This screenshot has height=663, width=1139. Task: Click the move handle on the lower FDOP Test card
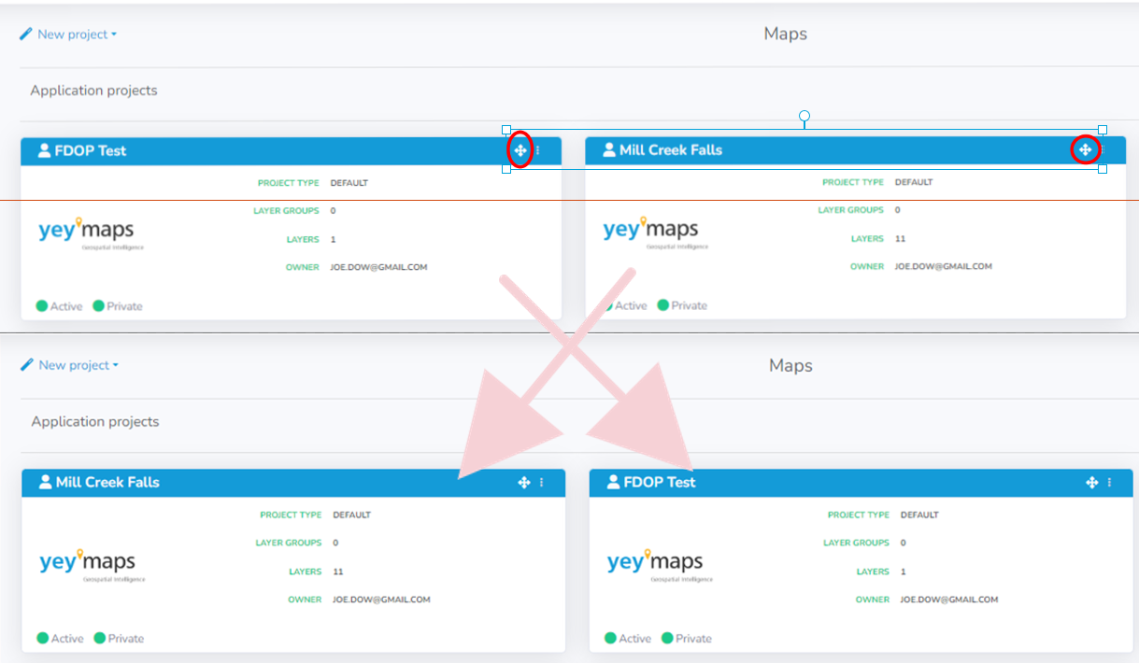click(x=1090, y=482)
